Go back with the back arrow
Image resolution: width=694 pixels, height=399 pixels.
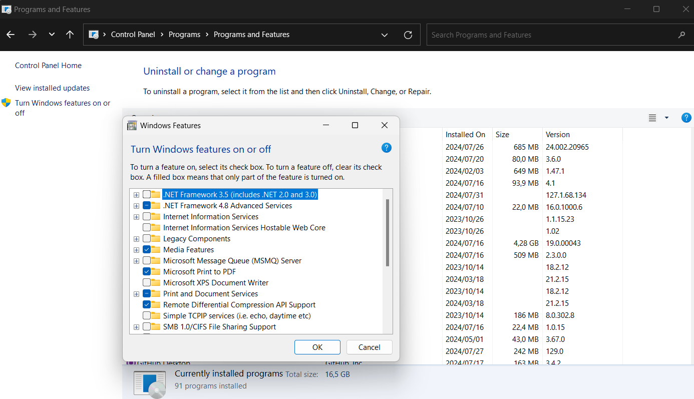pos(11,35)
